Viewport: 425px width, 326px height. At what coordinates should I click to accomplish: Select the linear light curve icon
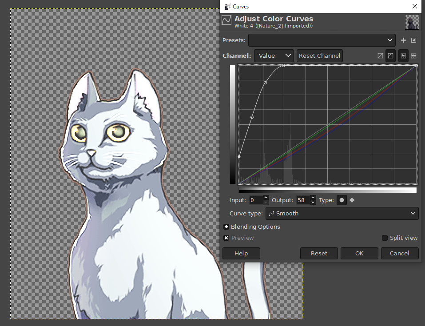pyautogui.click(x=380, y=56)
